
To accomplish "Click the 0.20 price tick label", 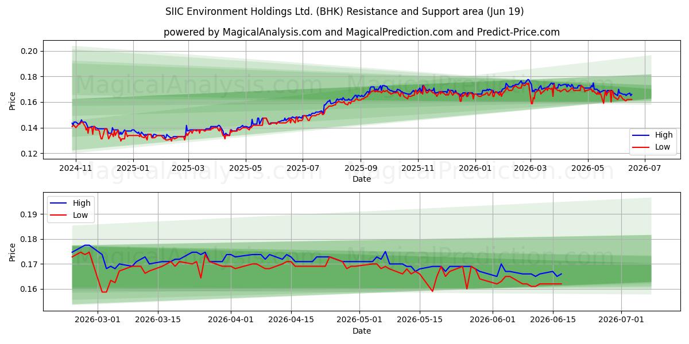I will point(29,51).
